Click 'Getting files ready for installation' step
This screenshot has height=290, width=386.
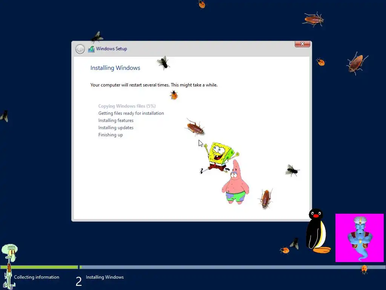click(x=131, y=113)
